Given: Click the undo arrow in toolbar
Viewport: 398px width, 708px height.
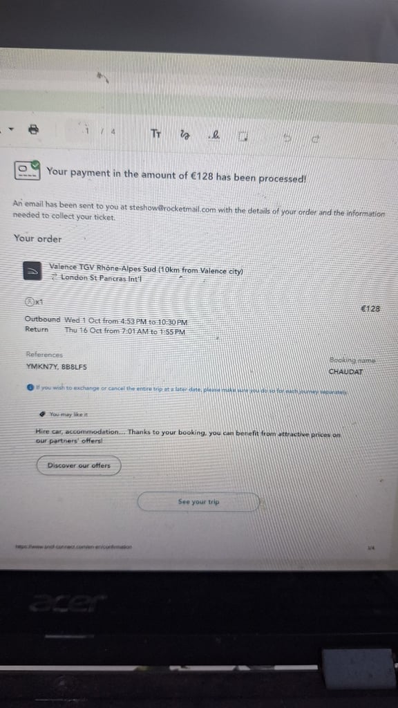Looking at the screenshot, I should [287, 138].
